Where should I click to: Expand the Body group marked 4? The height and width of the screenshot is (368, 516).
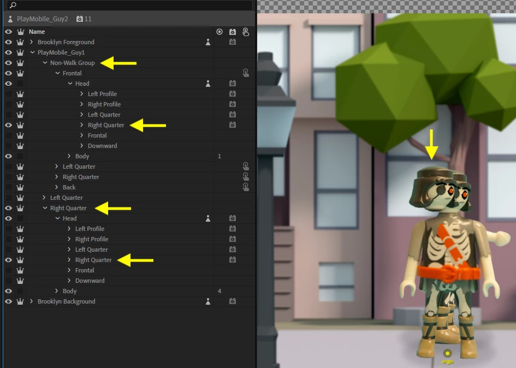[x=57, y=291]
